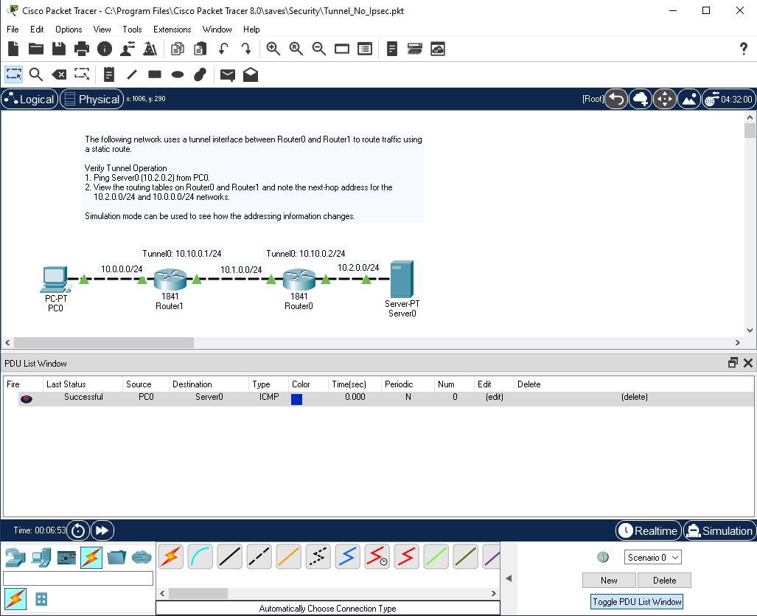
Task: Add a Complex PDU with open envelope icon
Action: pyautogui.click(x=251, y=75)
